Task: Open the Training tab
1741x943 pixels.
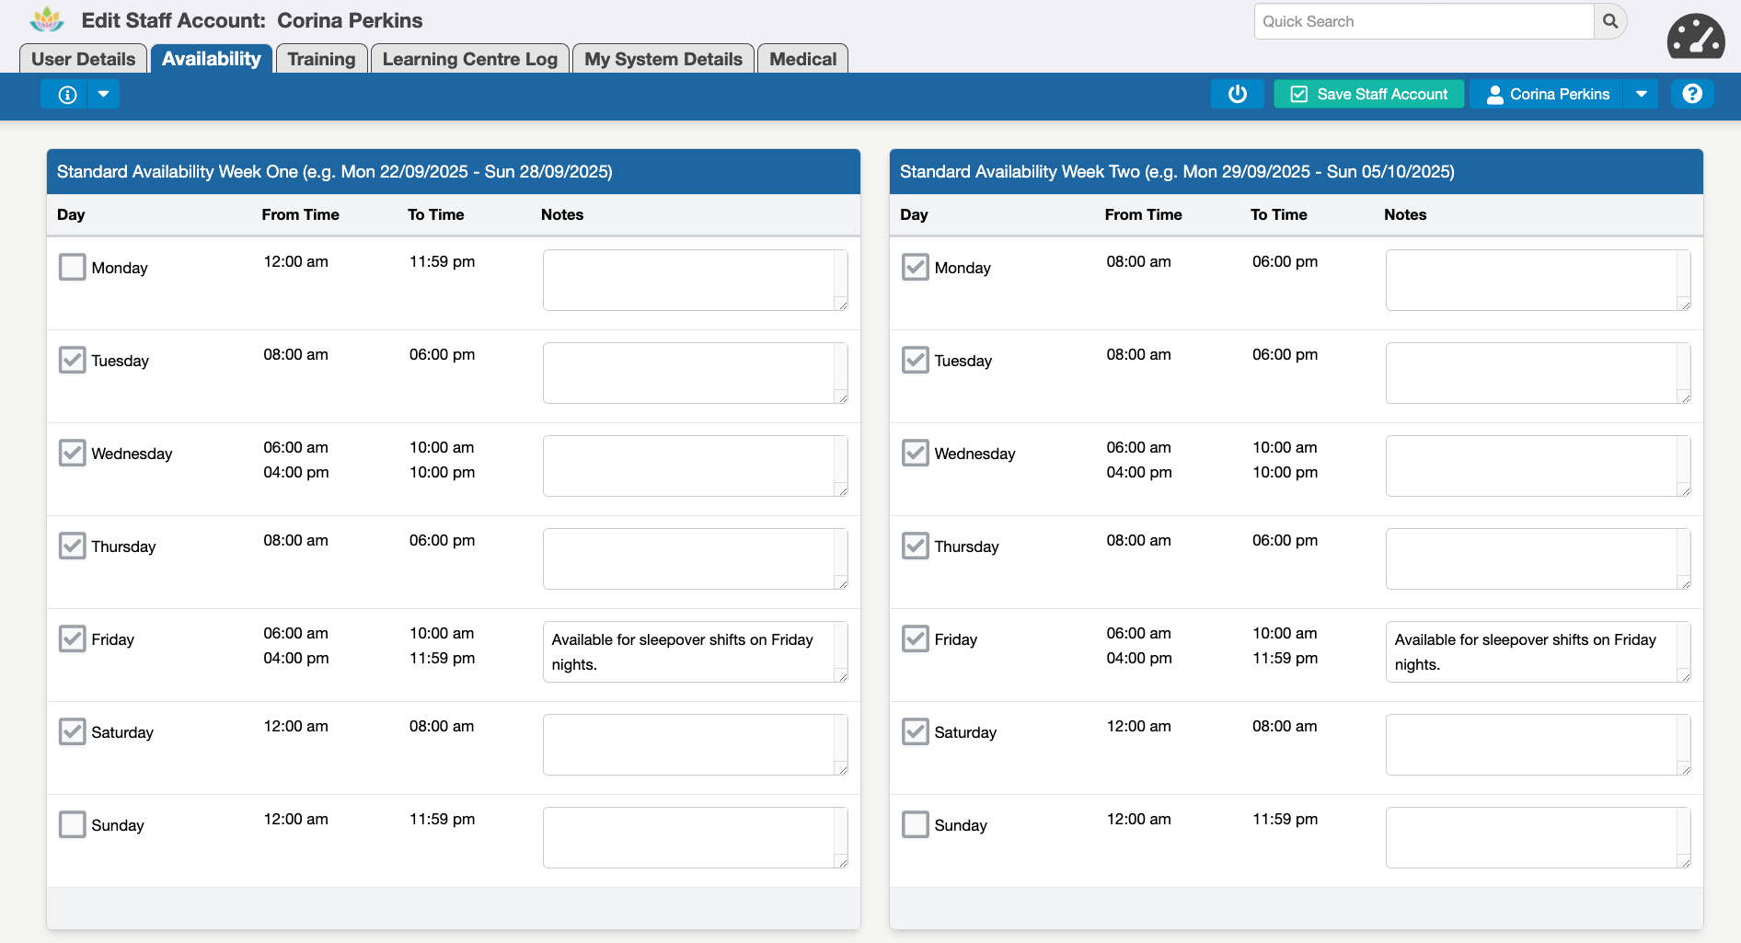Action: coord(321,59)
